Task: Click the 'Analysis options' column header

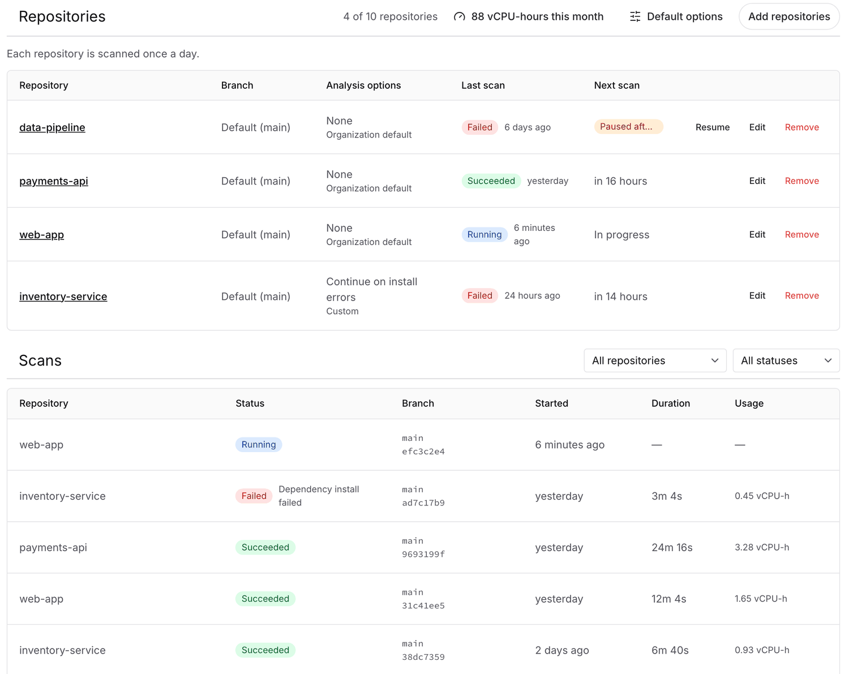Action: 363,85
